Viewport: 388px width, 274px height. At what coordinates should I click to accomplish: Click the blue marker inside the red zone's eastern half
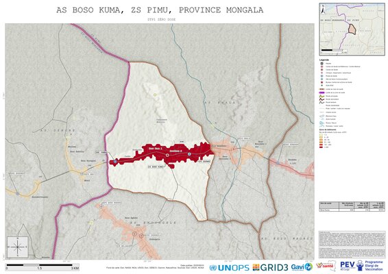189,154
